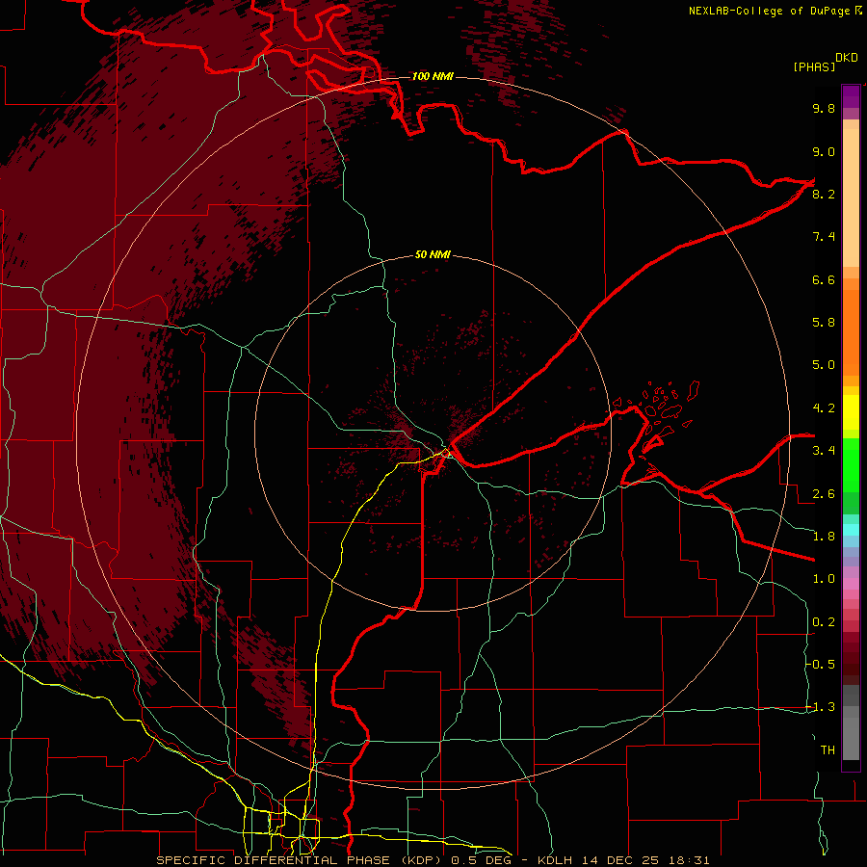867x867 pixels.
Task: Click the pink segment of the color bar
Action: 851,584
